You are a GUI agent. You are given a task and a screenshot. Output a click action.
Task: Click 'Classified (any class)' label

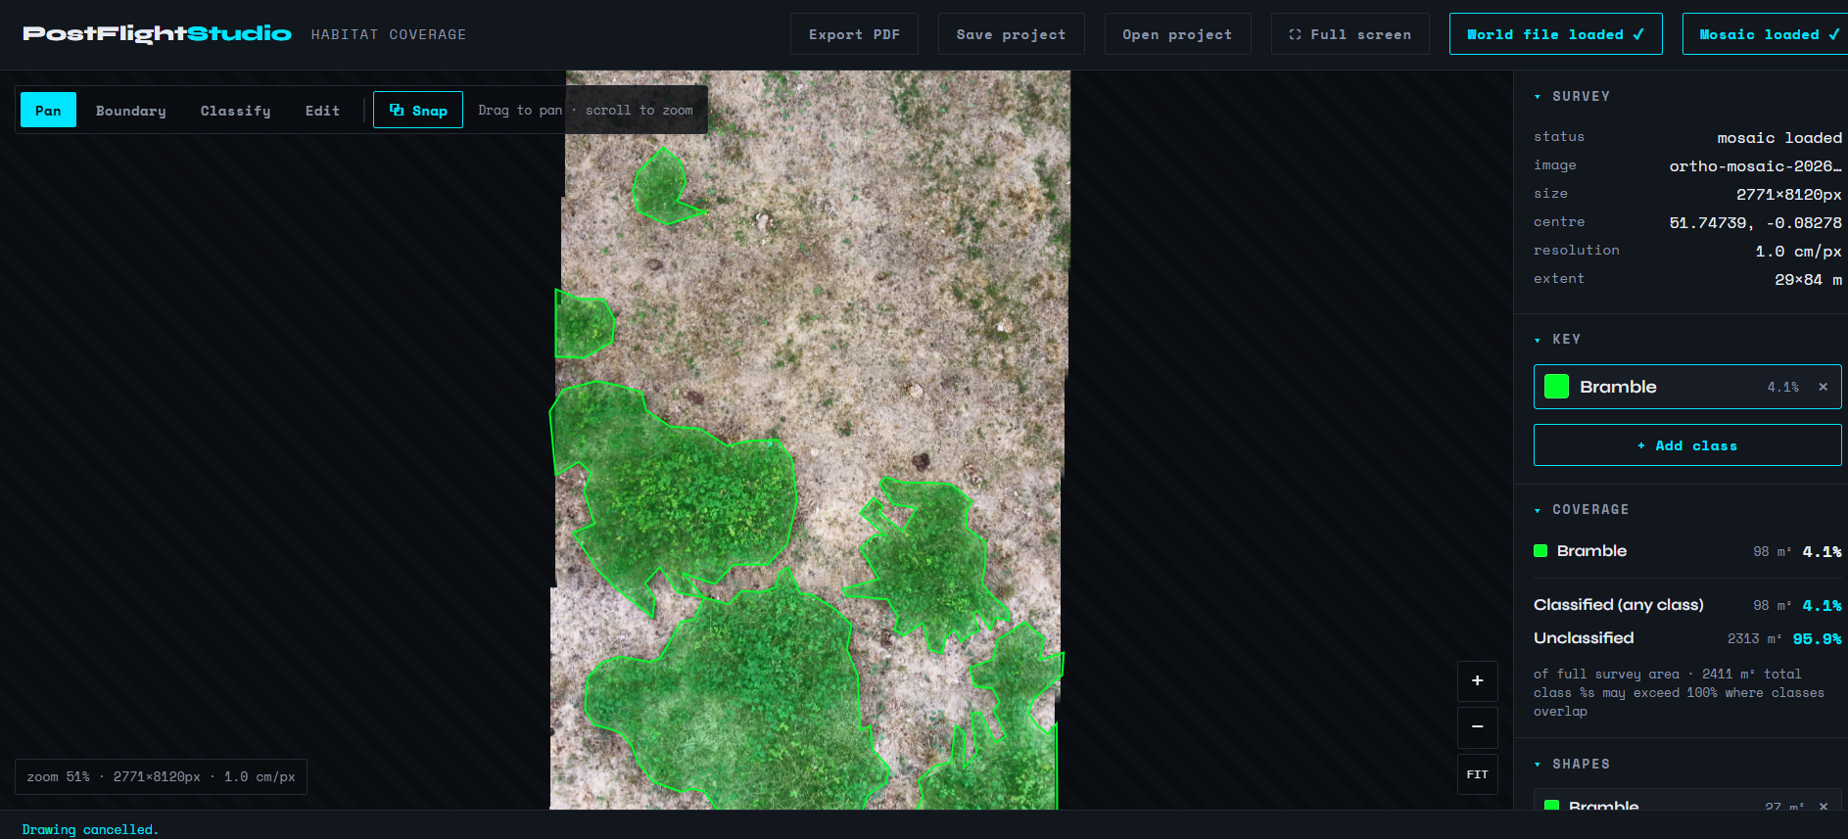point(1619,605)
